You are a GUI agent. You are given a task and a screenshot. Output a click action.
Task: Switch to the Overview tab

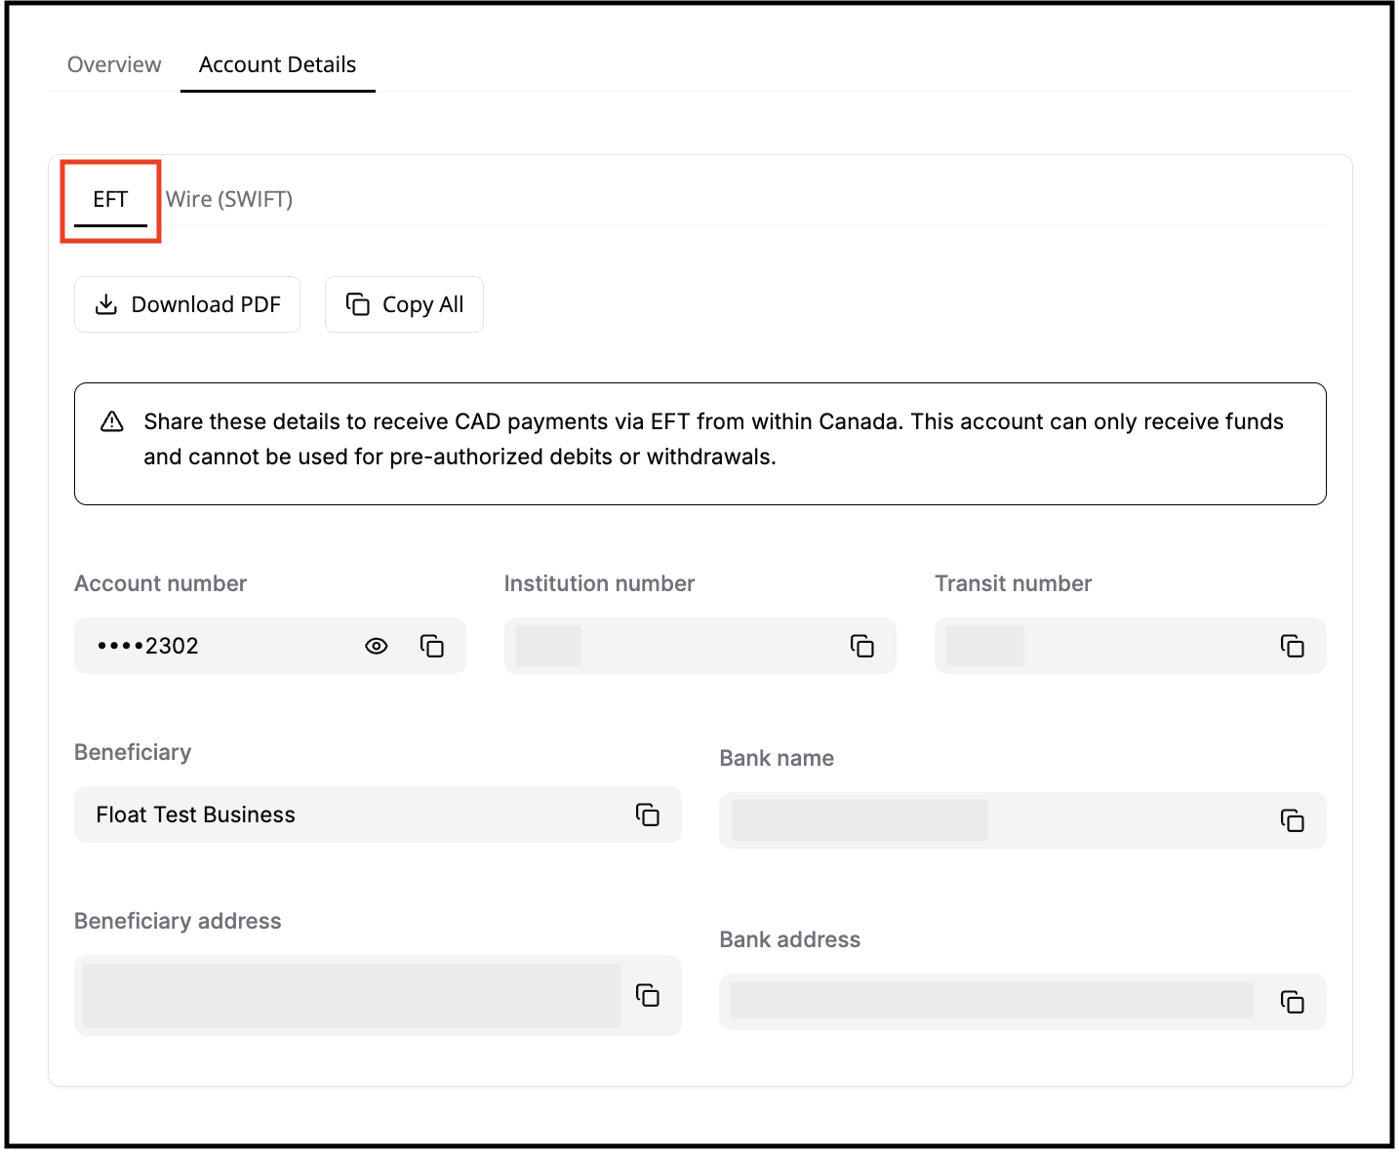(x=114, y=64)
